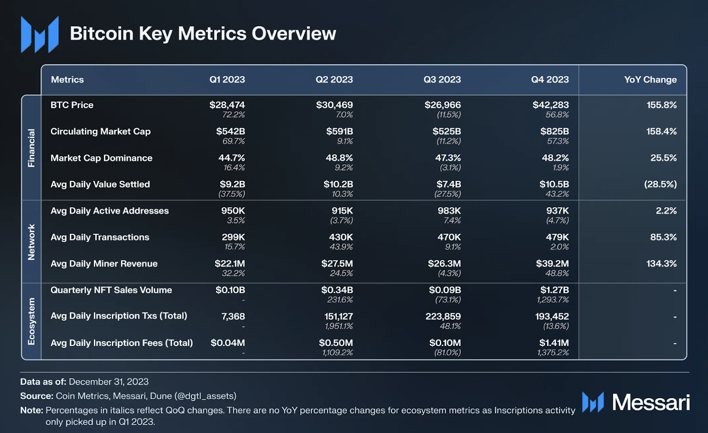Select the Circulating Market Cap row label
708x433 pixels.
click(x=100, y=132)
